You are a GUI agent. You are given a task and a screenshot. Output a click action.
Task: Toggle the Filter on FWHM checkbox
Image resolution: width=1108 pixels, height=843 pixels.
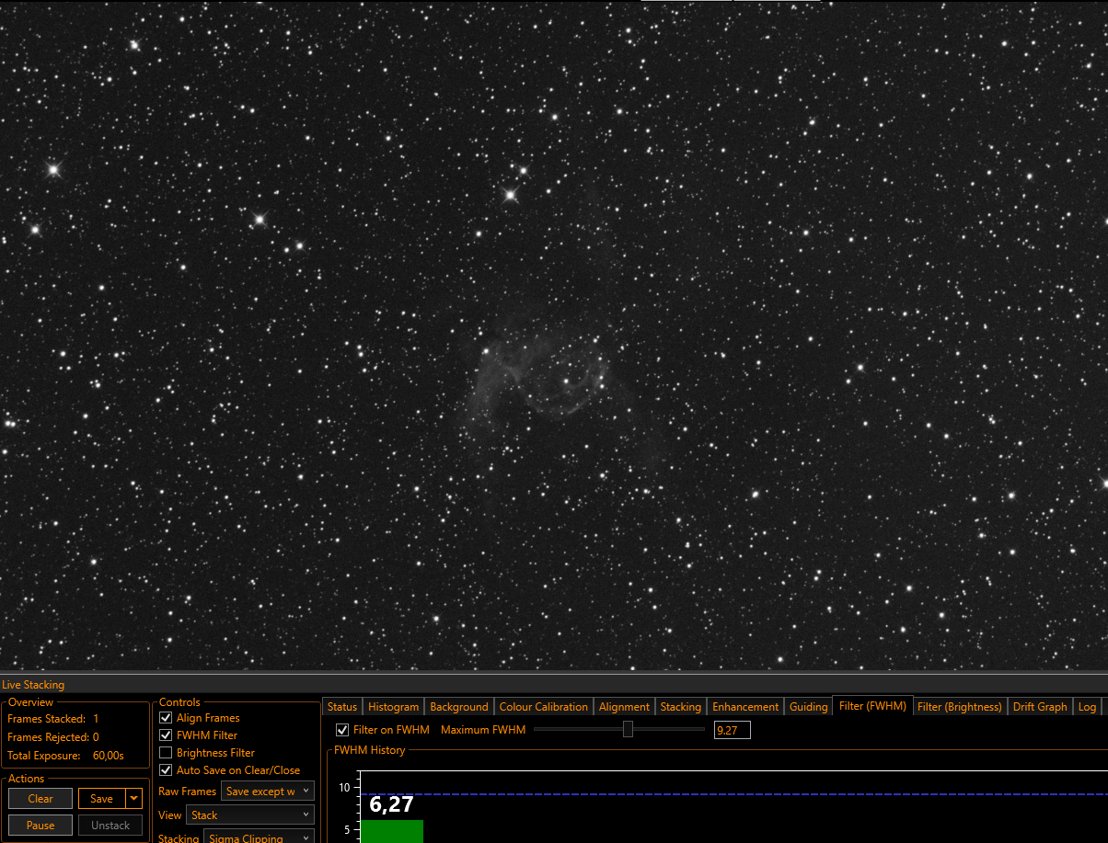tap(343, 730)
